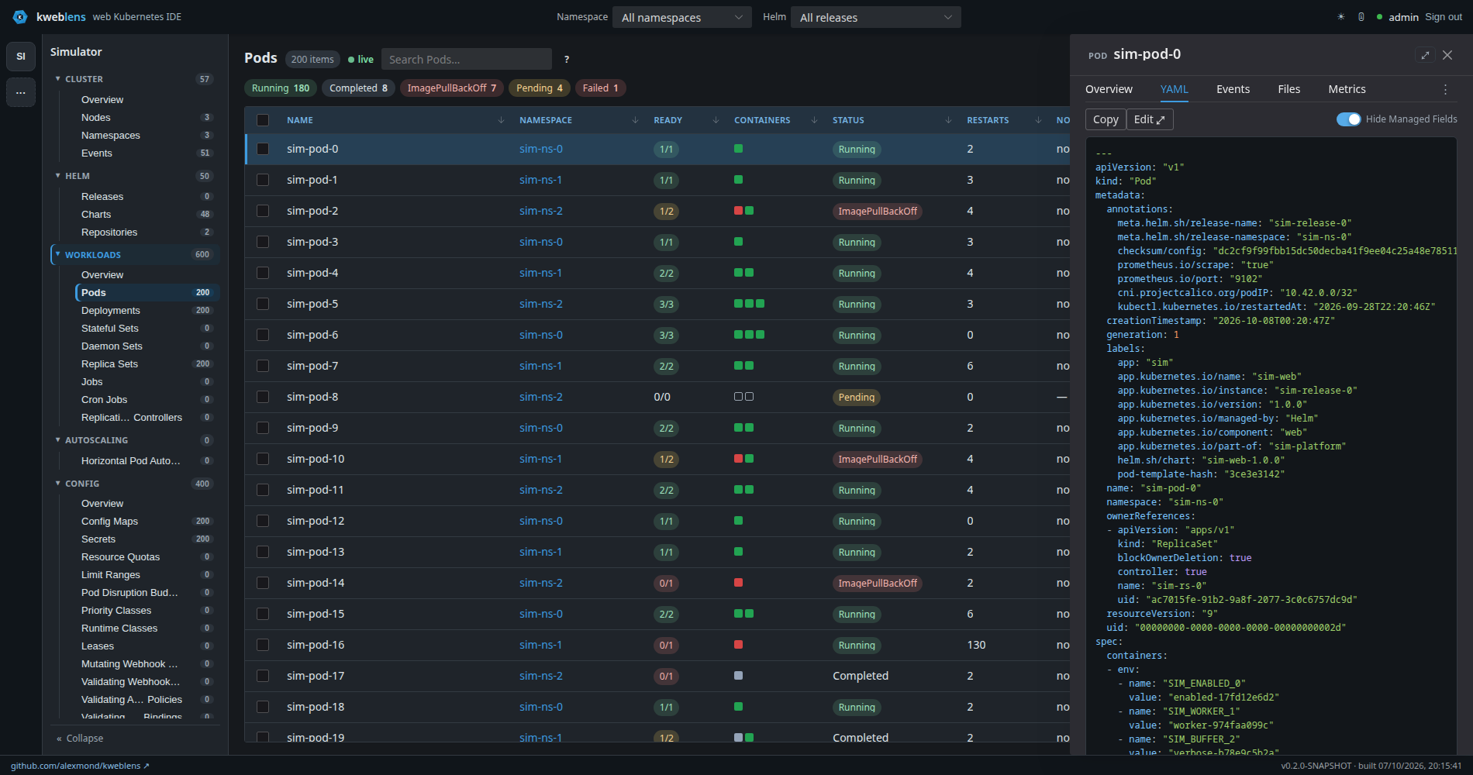The image size is (1473, 775).
Task: Expand the pod detail panel to full width
Action: coord(1425,55)
